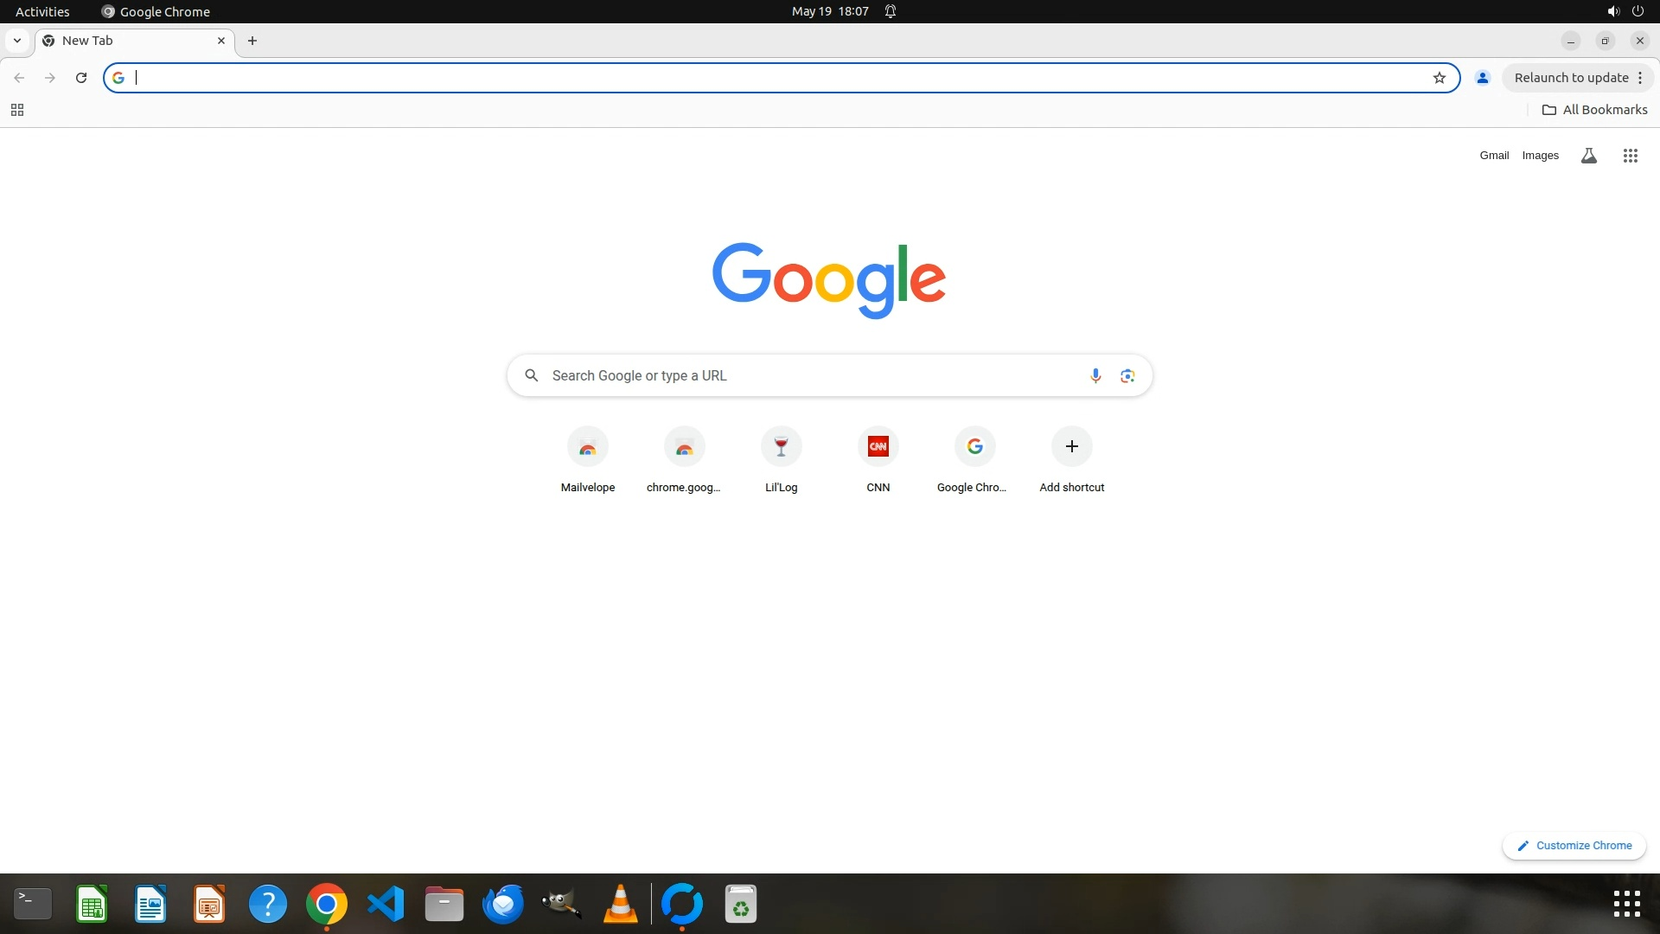Reload the current page
Viewport: 1660px width, 934px height.
click(x=81, y=78)
